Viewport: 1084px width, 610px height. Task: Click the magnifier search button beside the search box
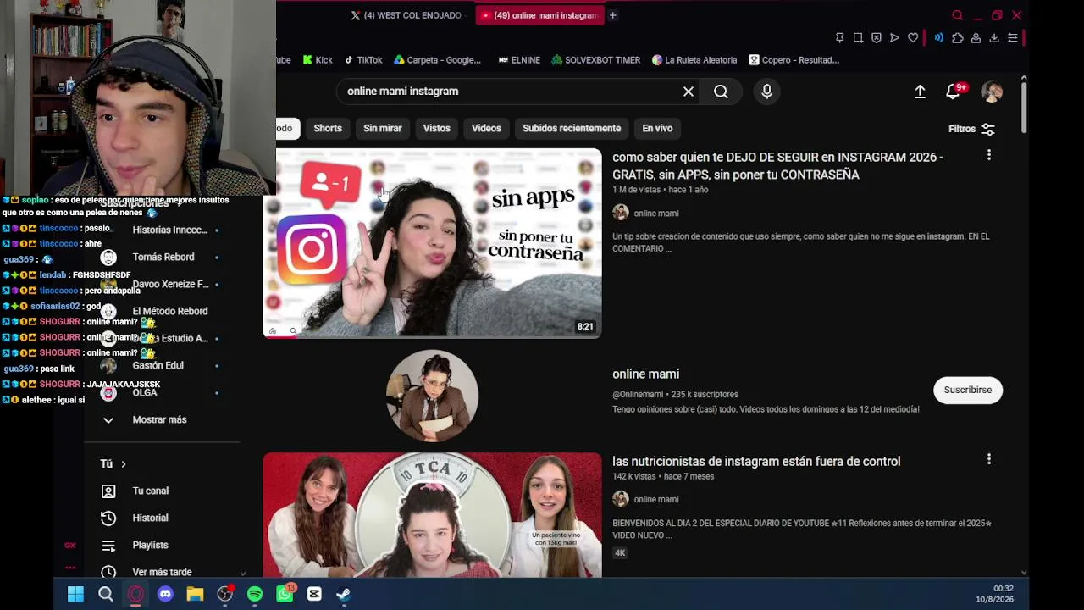(x=721, y=91)
